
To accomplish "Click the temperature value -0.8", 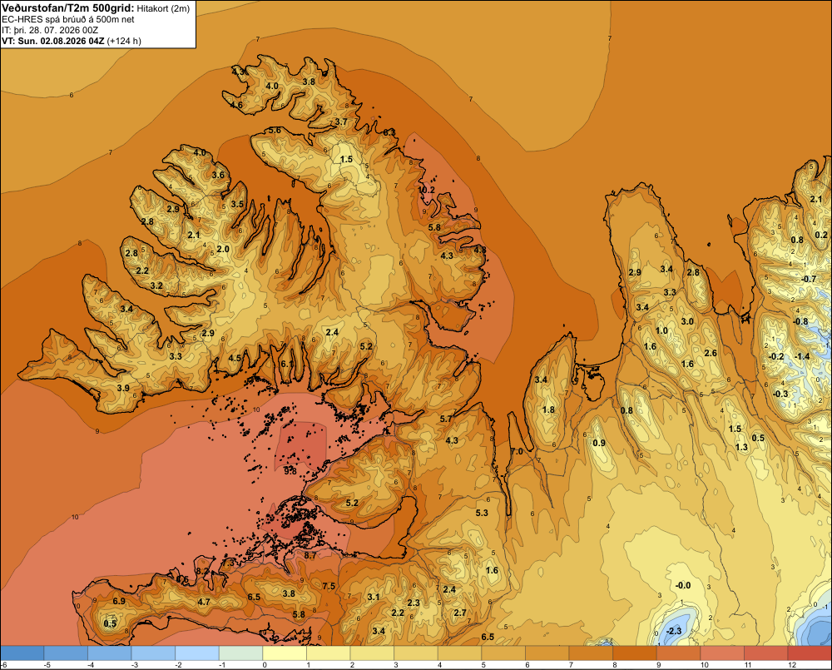I will click(x=800, y=321).
